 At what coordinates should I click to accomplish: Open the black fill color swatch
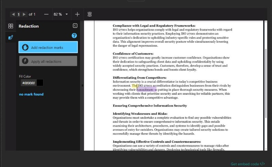40,83
